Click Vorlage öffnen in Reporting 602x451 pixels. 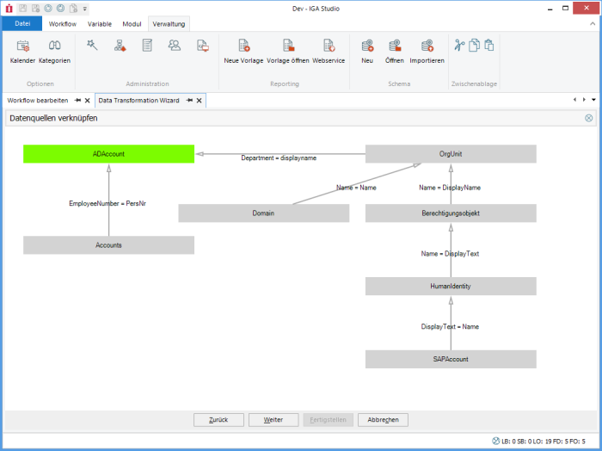[287, 51]
